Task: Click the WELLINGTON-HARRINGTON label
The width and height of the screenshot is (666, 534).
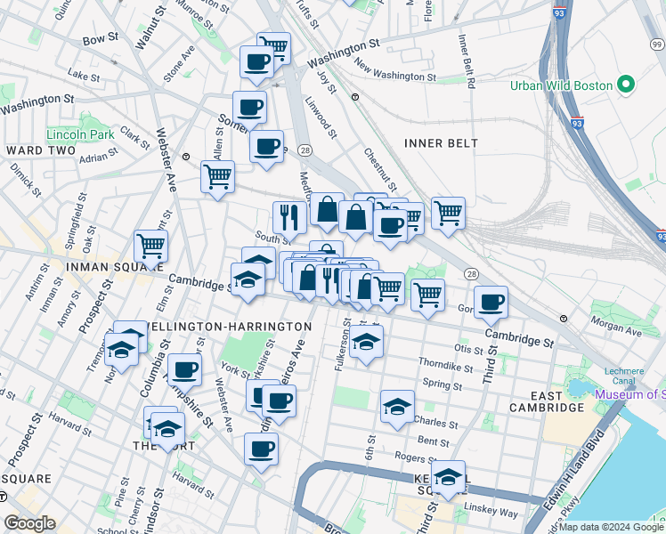Action: click(x=229, y=327)
